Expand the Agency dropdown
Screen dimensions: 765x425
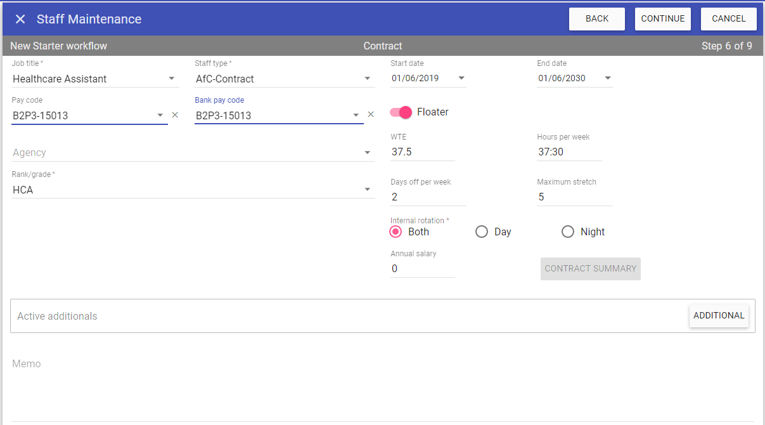368,153
